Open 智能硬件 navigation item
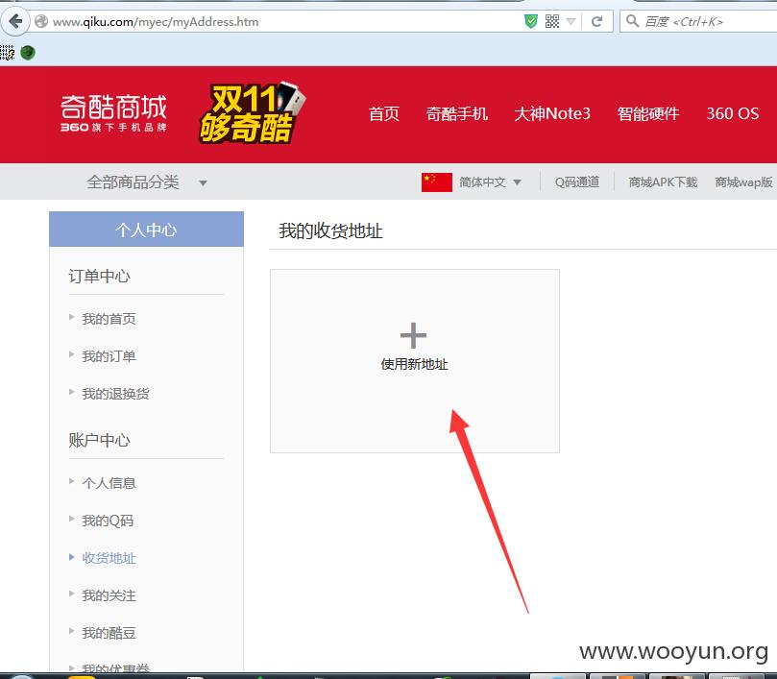777x679 pixels. tap(648, 114)
